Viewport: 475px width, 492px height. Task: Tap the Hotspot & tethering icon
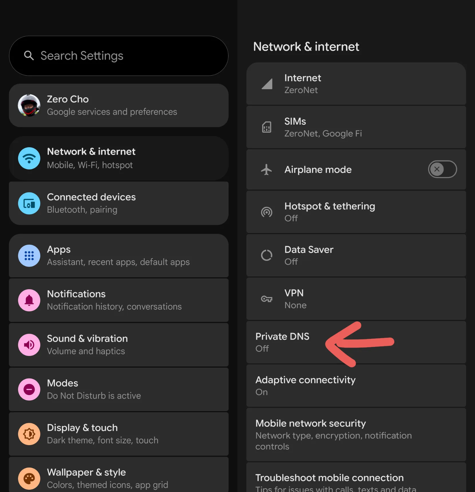coord(267,212)
